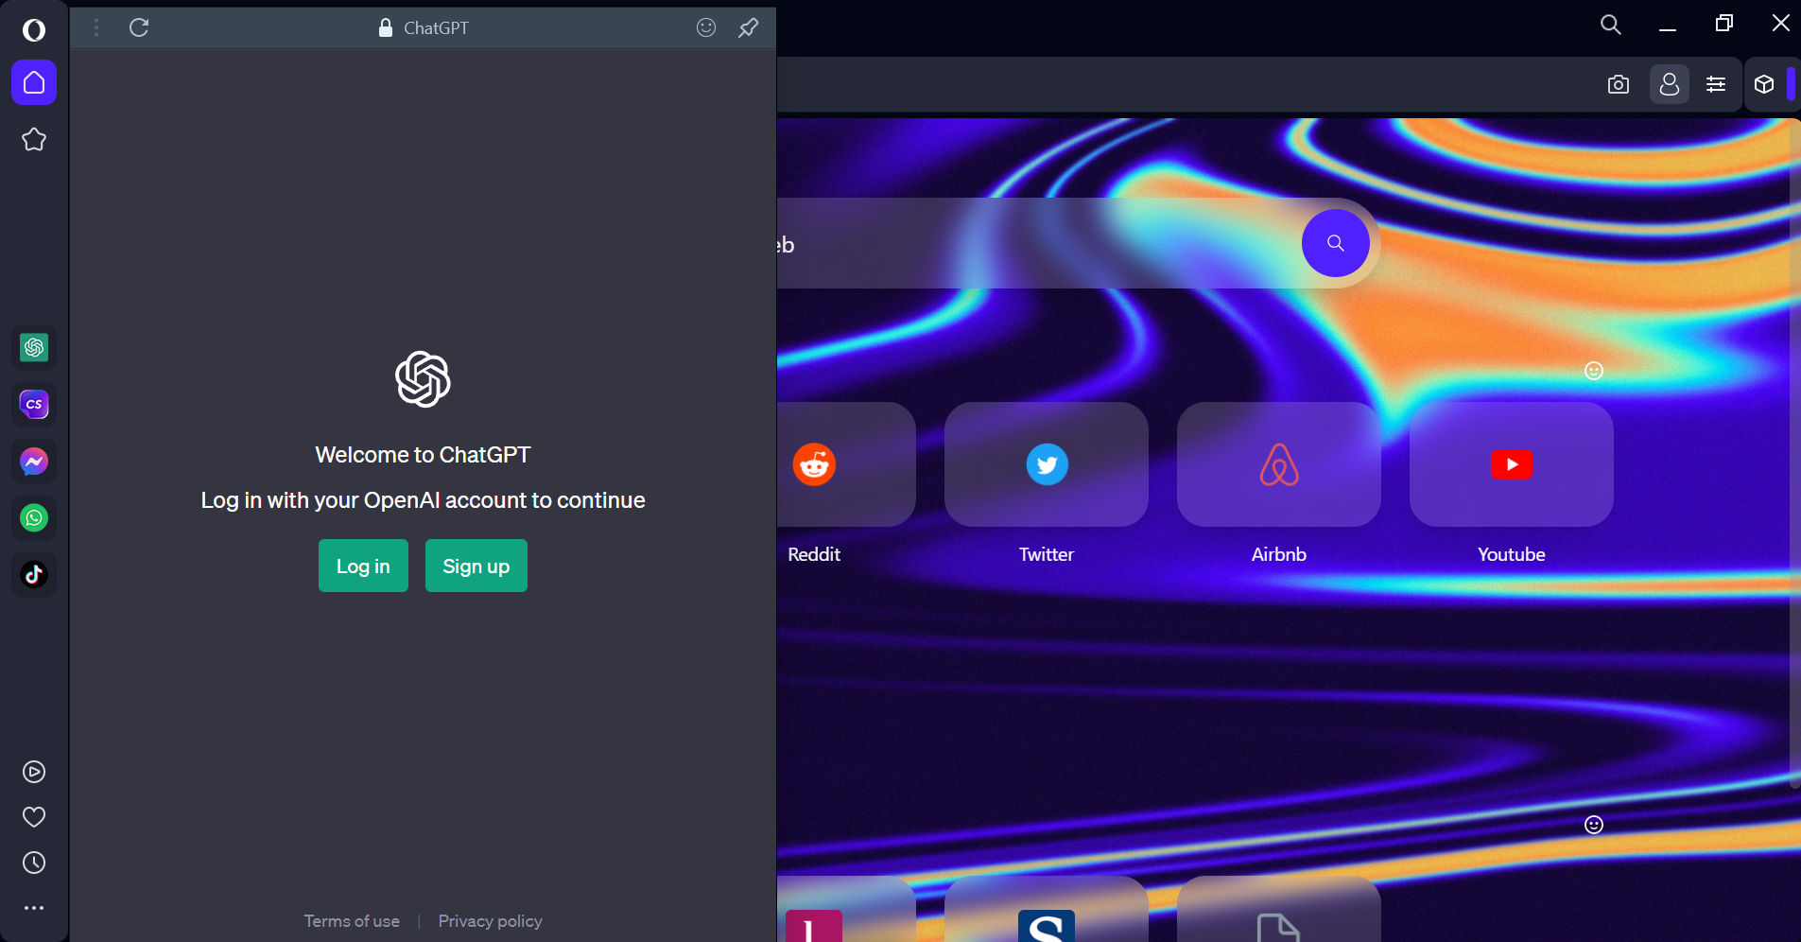1801x942 pixels.
Task: Reload the ChatGPT panel
Action: coord(139,27)
